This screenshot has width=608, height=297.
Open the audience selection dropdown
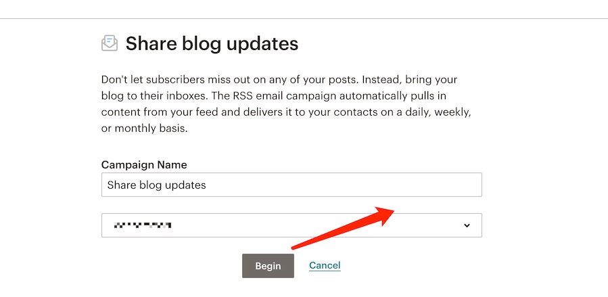click(x=291, y=225)
